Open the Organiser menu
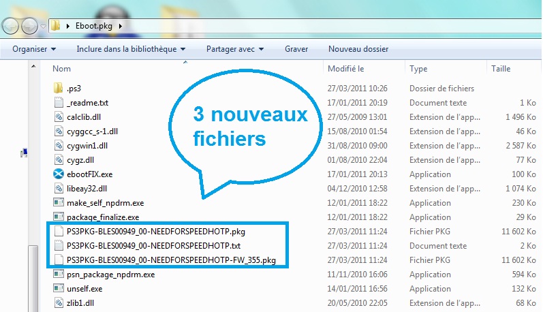The image size is (543, 312). [34, 49]
